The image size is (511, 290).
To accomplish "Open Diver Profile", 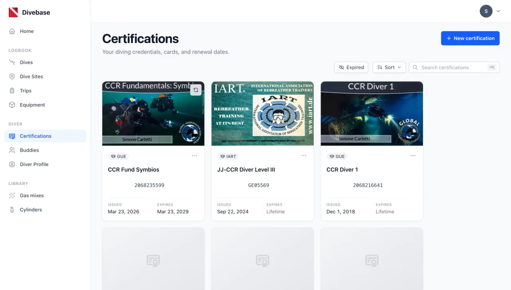I will pyautogui.click(x=45, y=164).
